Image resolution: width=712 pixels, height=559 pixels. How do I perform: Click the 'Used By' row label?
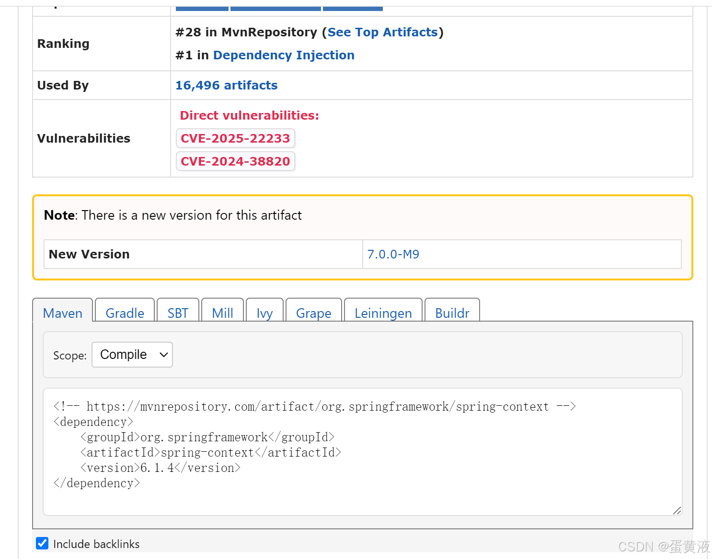[x=63, y=85]
